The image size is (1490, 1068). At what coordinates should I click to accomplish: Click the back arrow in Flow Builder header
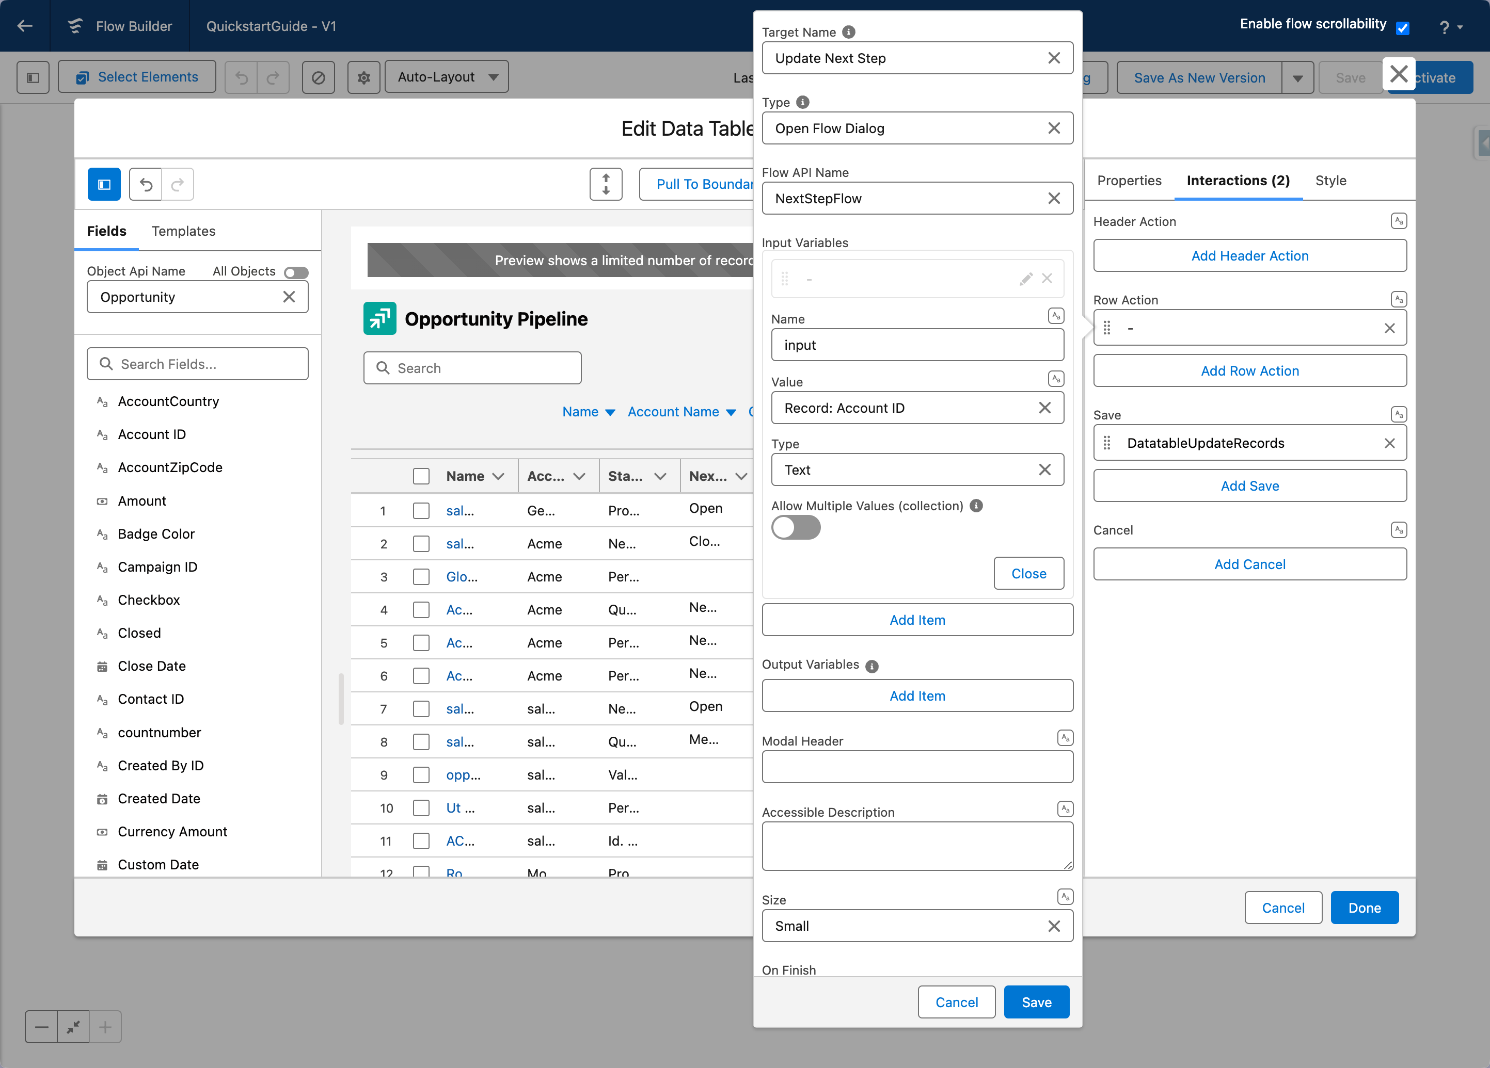(25, 26)
